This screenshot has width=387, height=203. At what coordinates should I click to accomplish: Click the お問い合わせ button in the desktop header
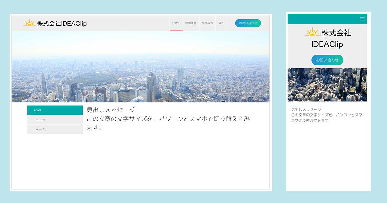coord(248,23)
